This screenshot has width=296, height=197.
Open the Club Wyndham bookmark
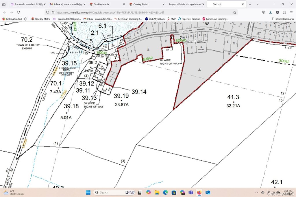click(155, 19)
